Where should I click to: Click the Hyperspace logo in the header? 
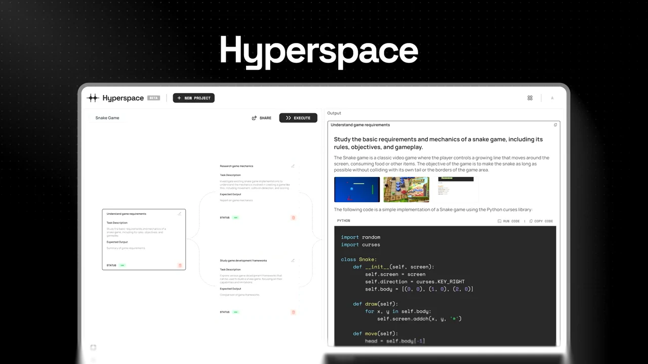pyautogui.click(x=115, y=98)
